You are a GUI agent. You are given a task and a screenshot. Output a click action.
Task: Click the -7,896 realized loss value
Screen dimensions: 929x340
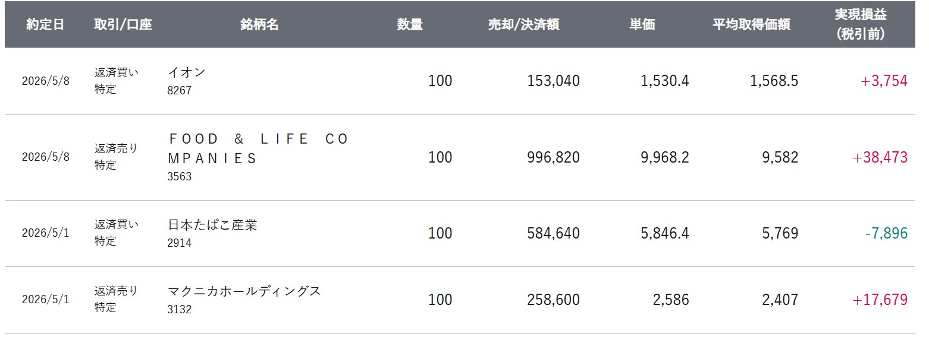(x=886, y=233)
